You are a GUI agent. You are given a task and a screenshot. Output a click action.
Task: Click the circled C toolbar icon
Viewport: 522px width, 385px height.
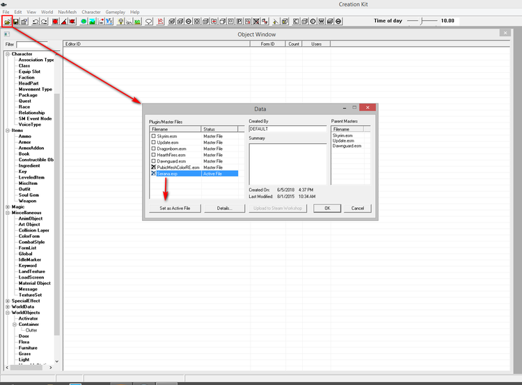[x=313, y=22]
